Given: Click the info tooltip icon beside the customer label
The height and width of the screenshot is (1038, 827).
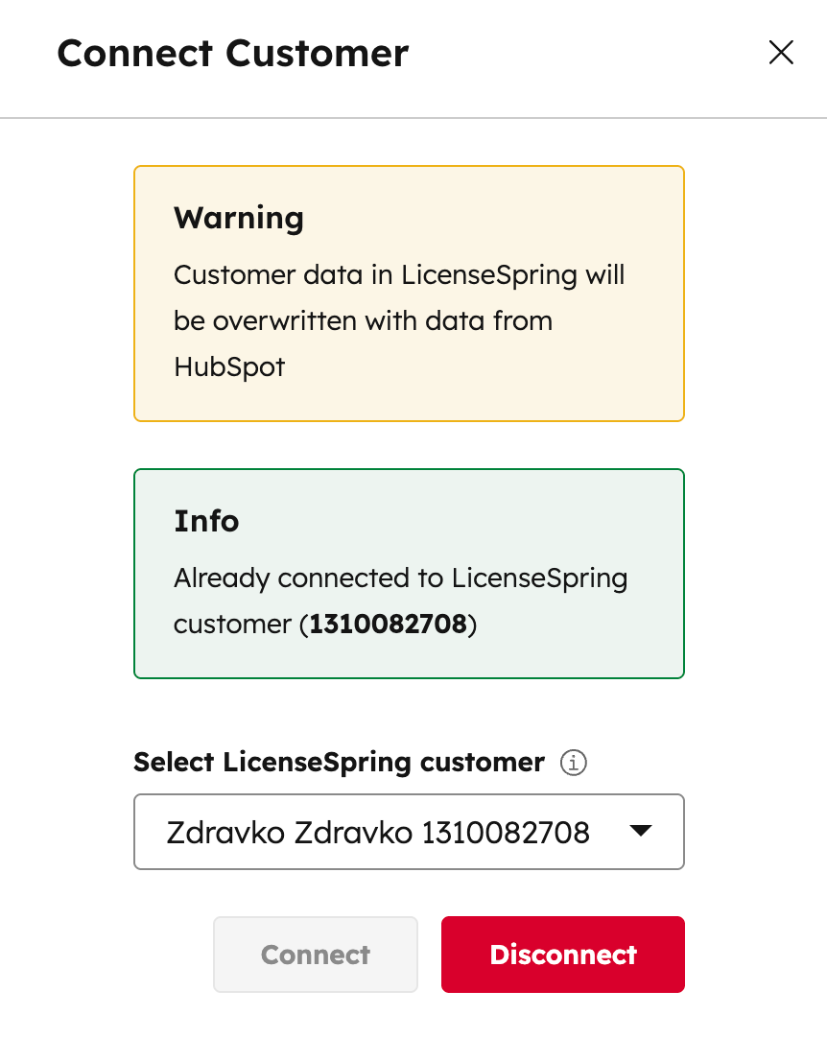Looking at the screenshot, I should click(573, 764).
